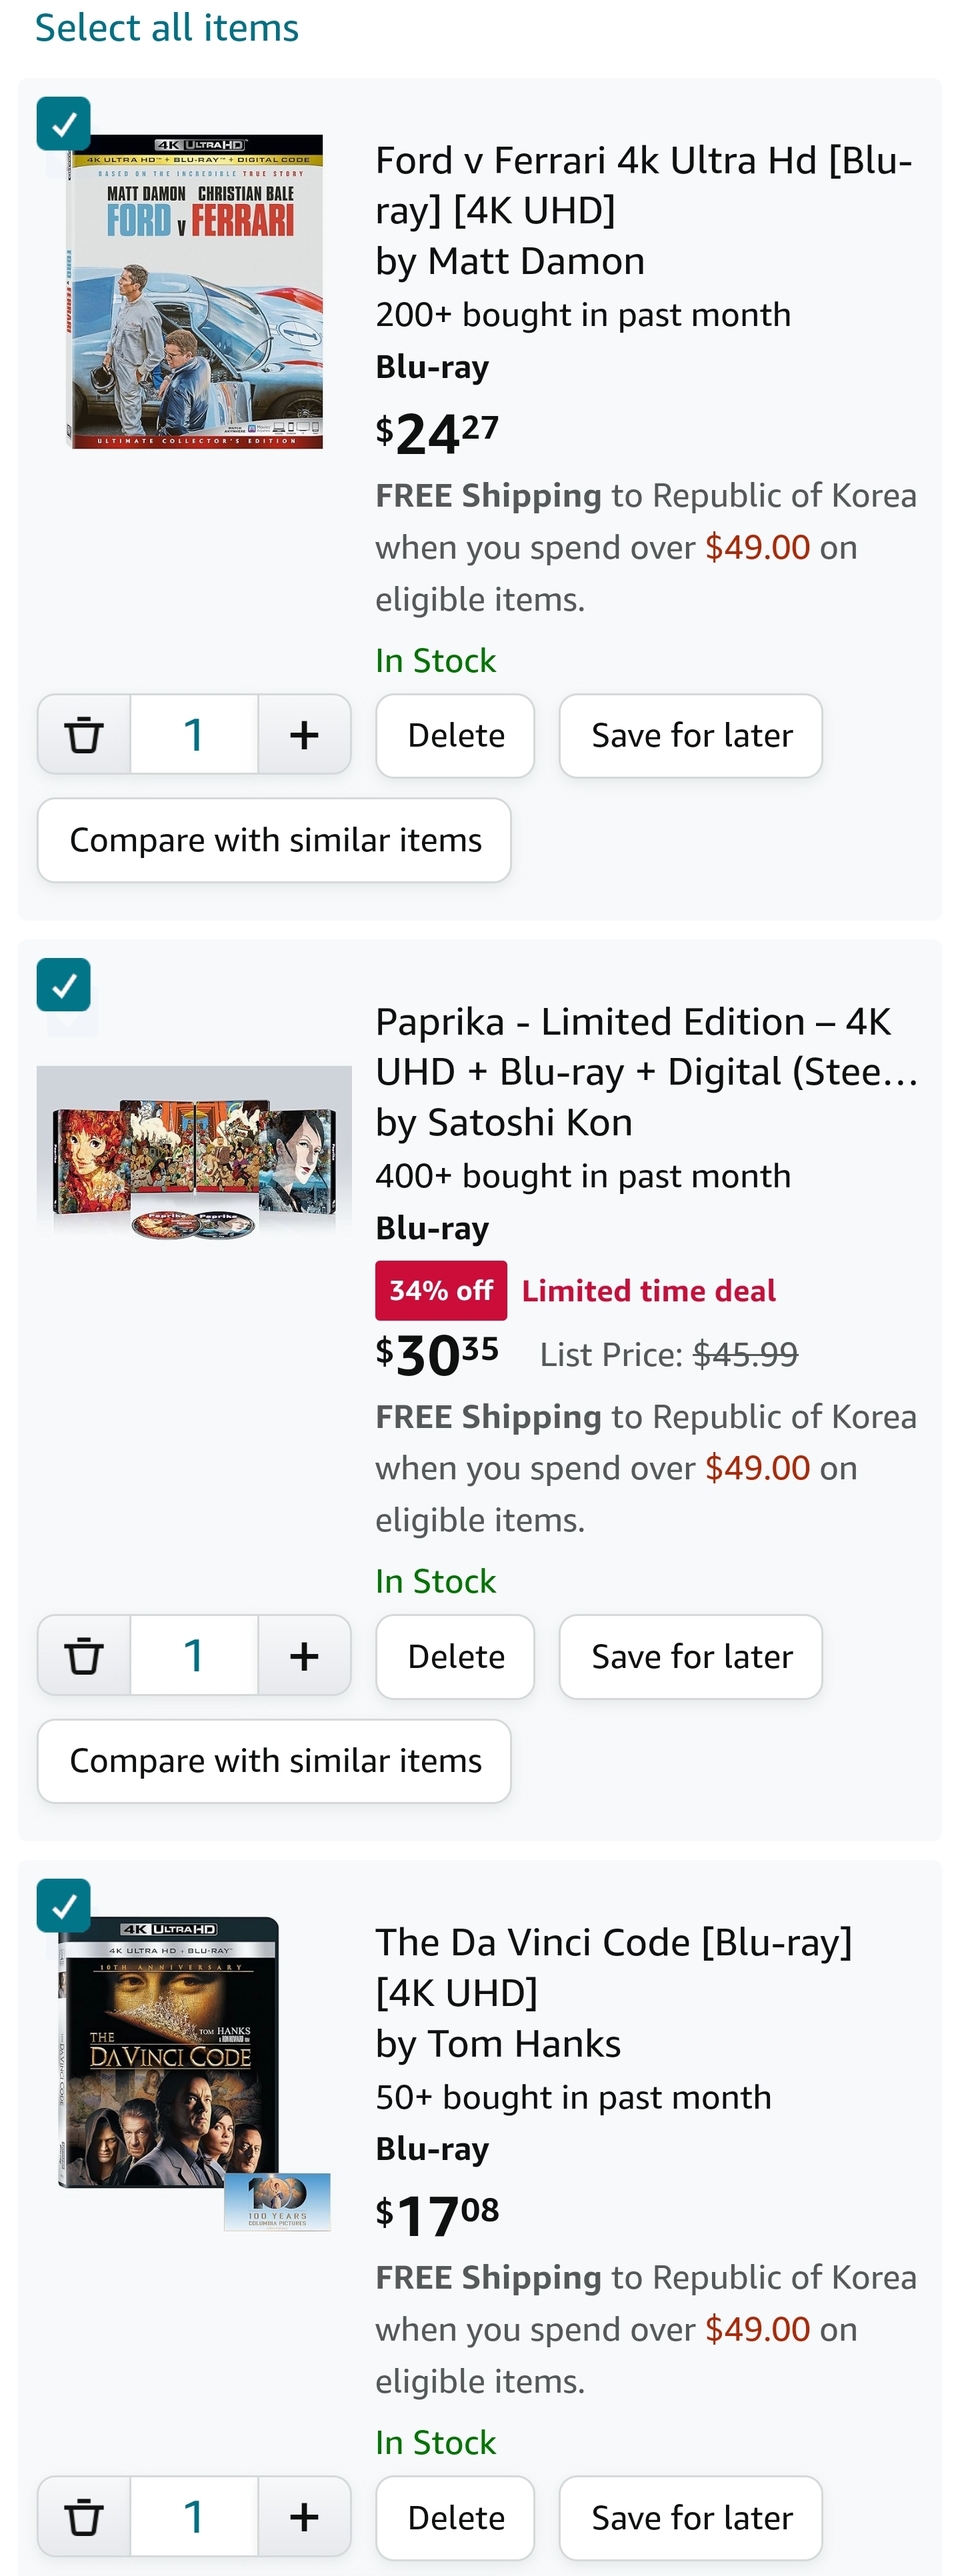
Task: Increase Da Vinci Code quantity with plus
Action: click(304, 2517)
